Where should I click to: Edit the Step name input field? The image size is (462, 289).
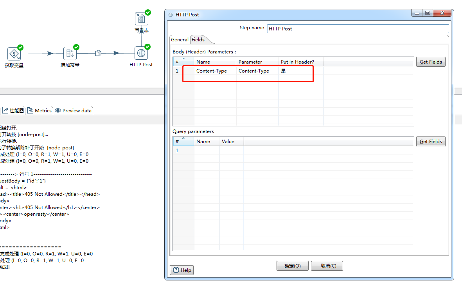pyautogui.click(x=357, y=28)
